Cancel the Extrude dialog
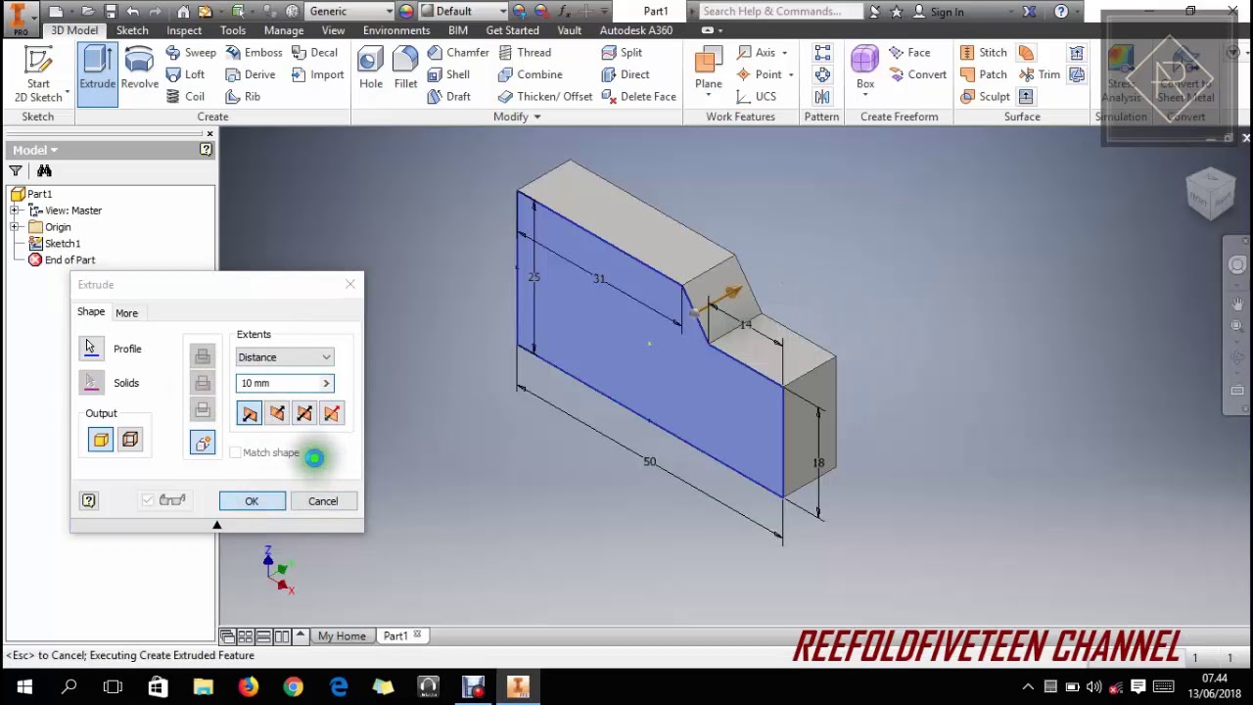 [323, 501]
